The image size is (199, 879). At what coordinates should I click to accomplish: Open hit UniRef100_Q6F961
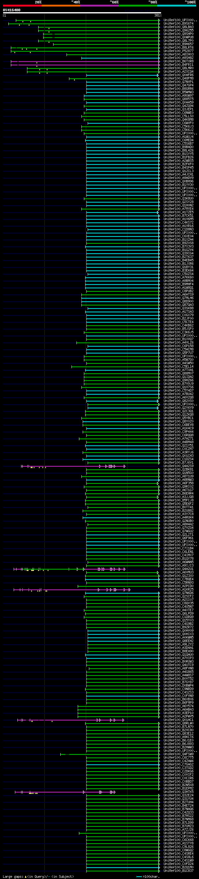pos(178,538)
